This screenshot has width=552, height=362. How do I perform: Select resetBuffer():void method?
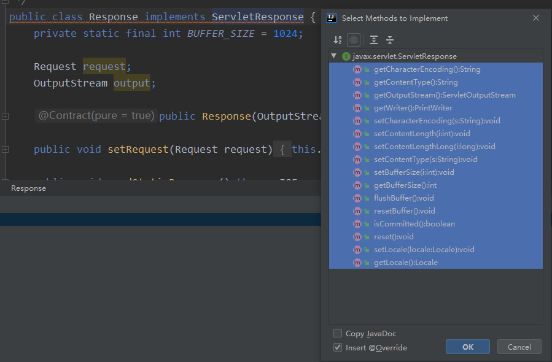click(436, 211)
